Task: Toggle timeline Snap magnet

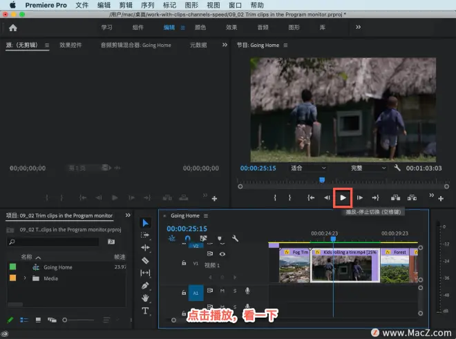Action: point(187,239)
